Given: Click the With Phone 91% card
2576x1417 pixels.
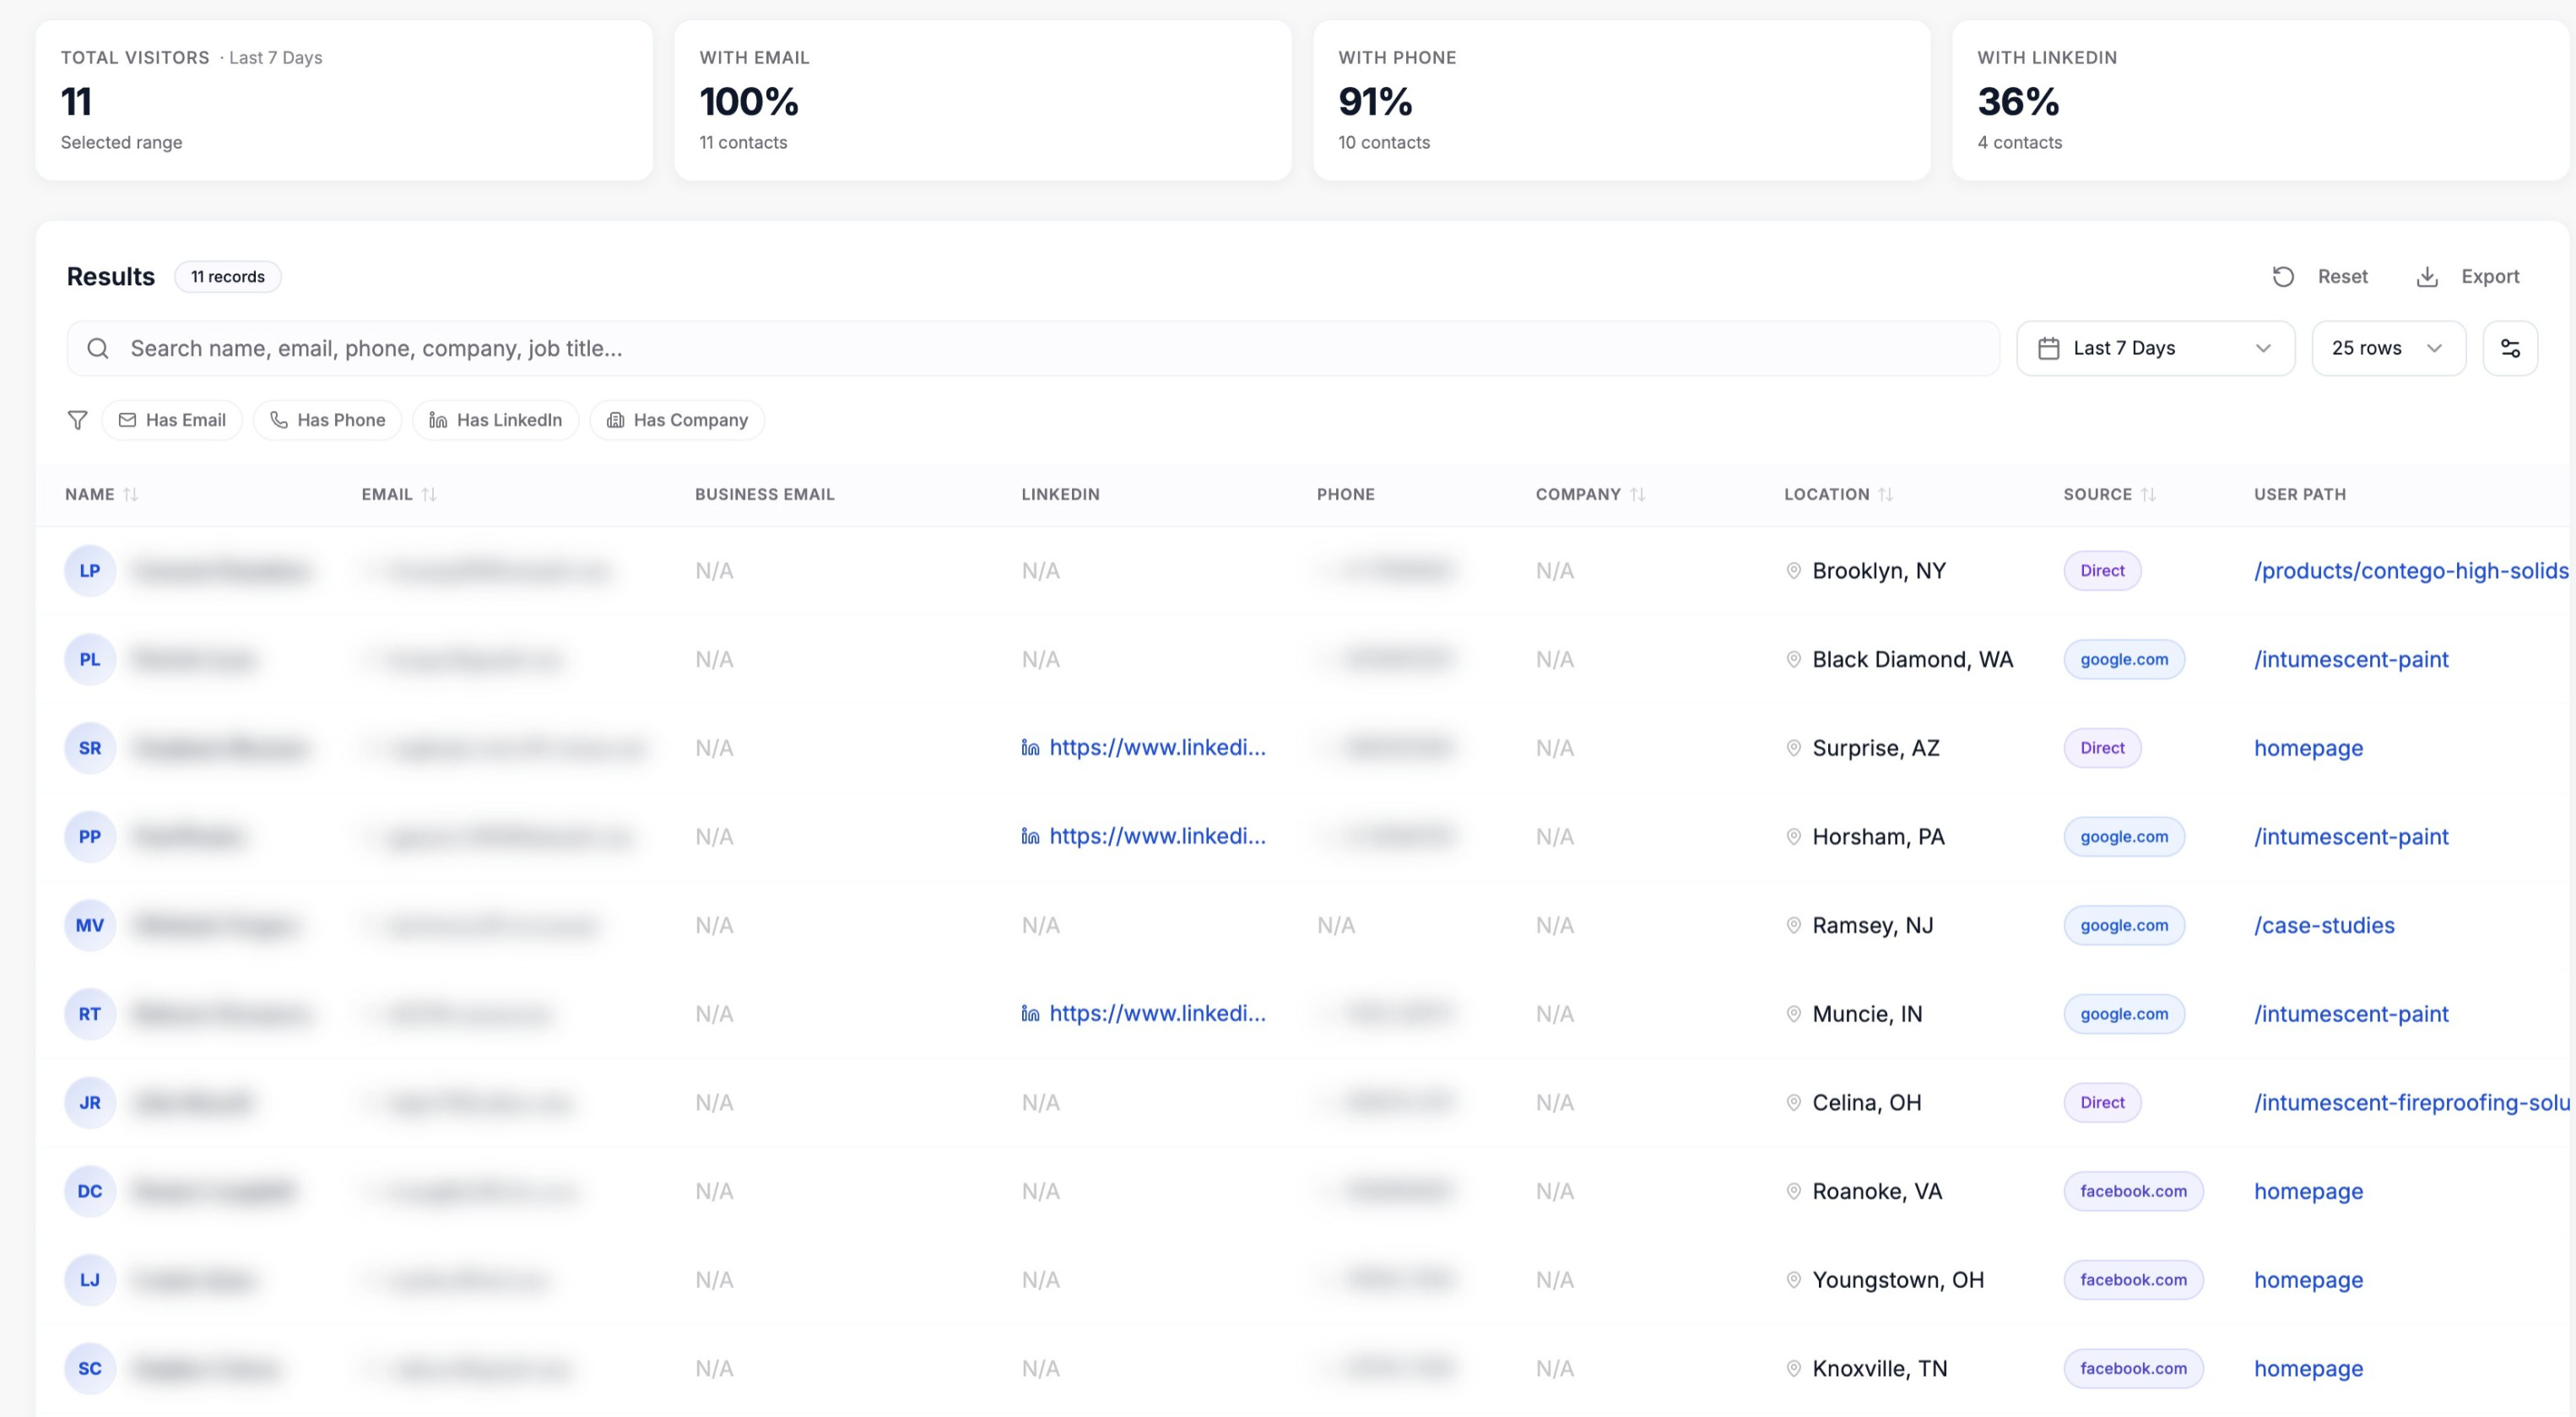Looking at the screenshot, I should (x=1621, y=100).
